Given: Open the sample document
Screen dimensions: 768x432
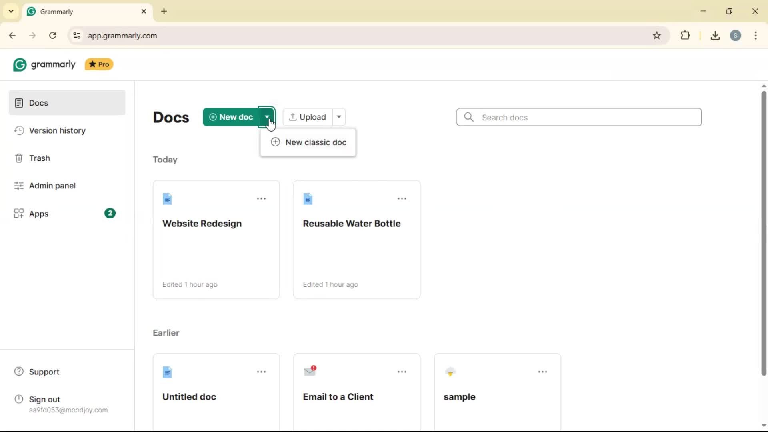Looking at the screenshot, I should click(498, 392).
